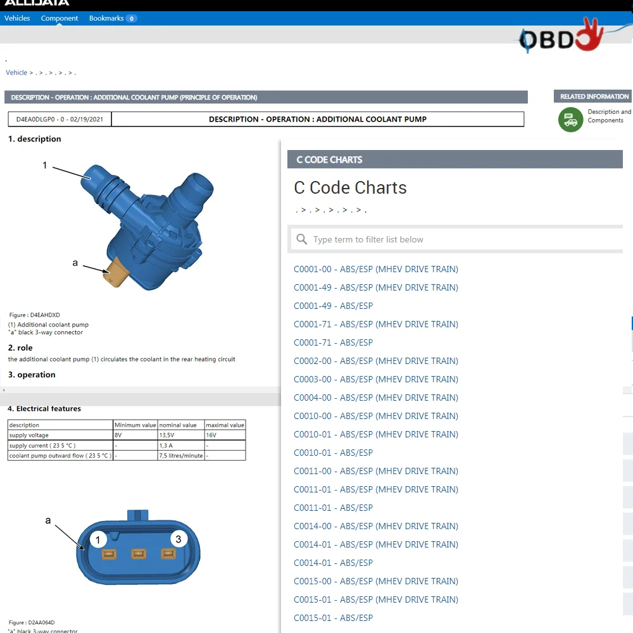Open C0002-00 - ABS/ESP (MHEV DRIVE TRAIN)
The height and width of the screenshot is (633, 633).
pos(376,361)
